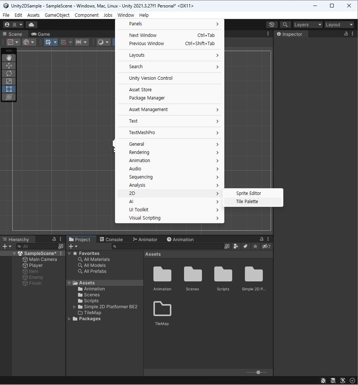Click the cloud services icon
This screenshot has width=358, height=385.
pyautogui.click(x=31, y=25)
